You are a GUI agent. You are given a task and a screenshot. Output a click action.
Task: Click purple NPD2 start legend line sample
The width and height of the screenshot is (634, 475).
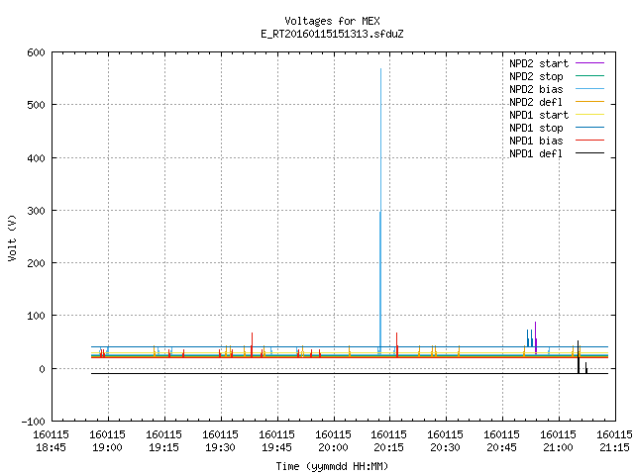590,63
